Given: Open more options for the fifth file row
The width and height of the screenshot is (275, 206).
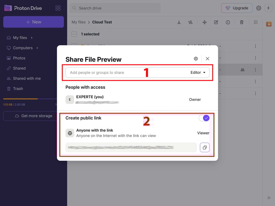Looking at the screenshot, I should [255, 93].
